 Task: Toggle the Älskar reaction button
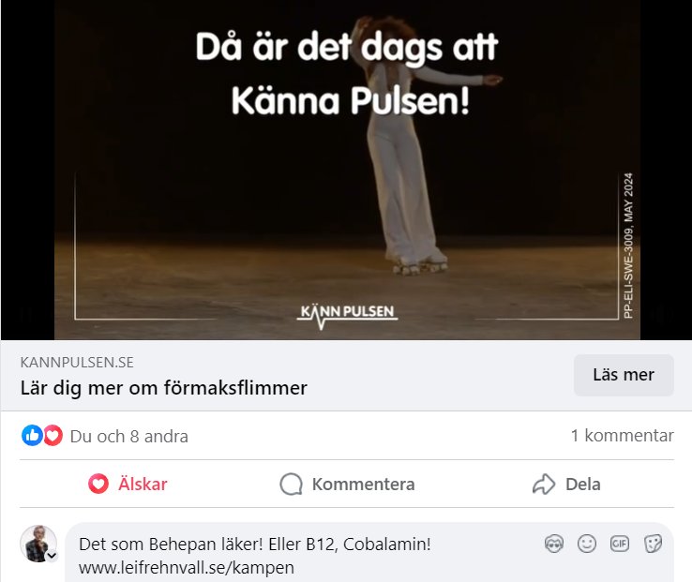coord(128,484)
